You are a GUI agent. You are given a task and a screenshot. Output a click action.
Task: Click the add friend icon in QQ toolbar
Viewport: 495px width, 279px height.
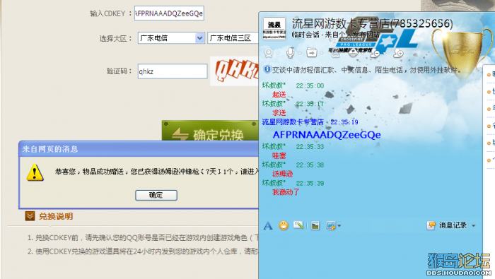(x=399, y=53)
